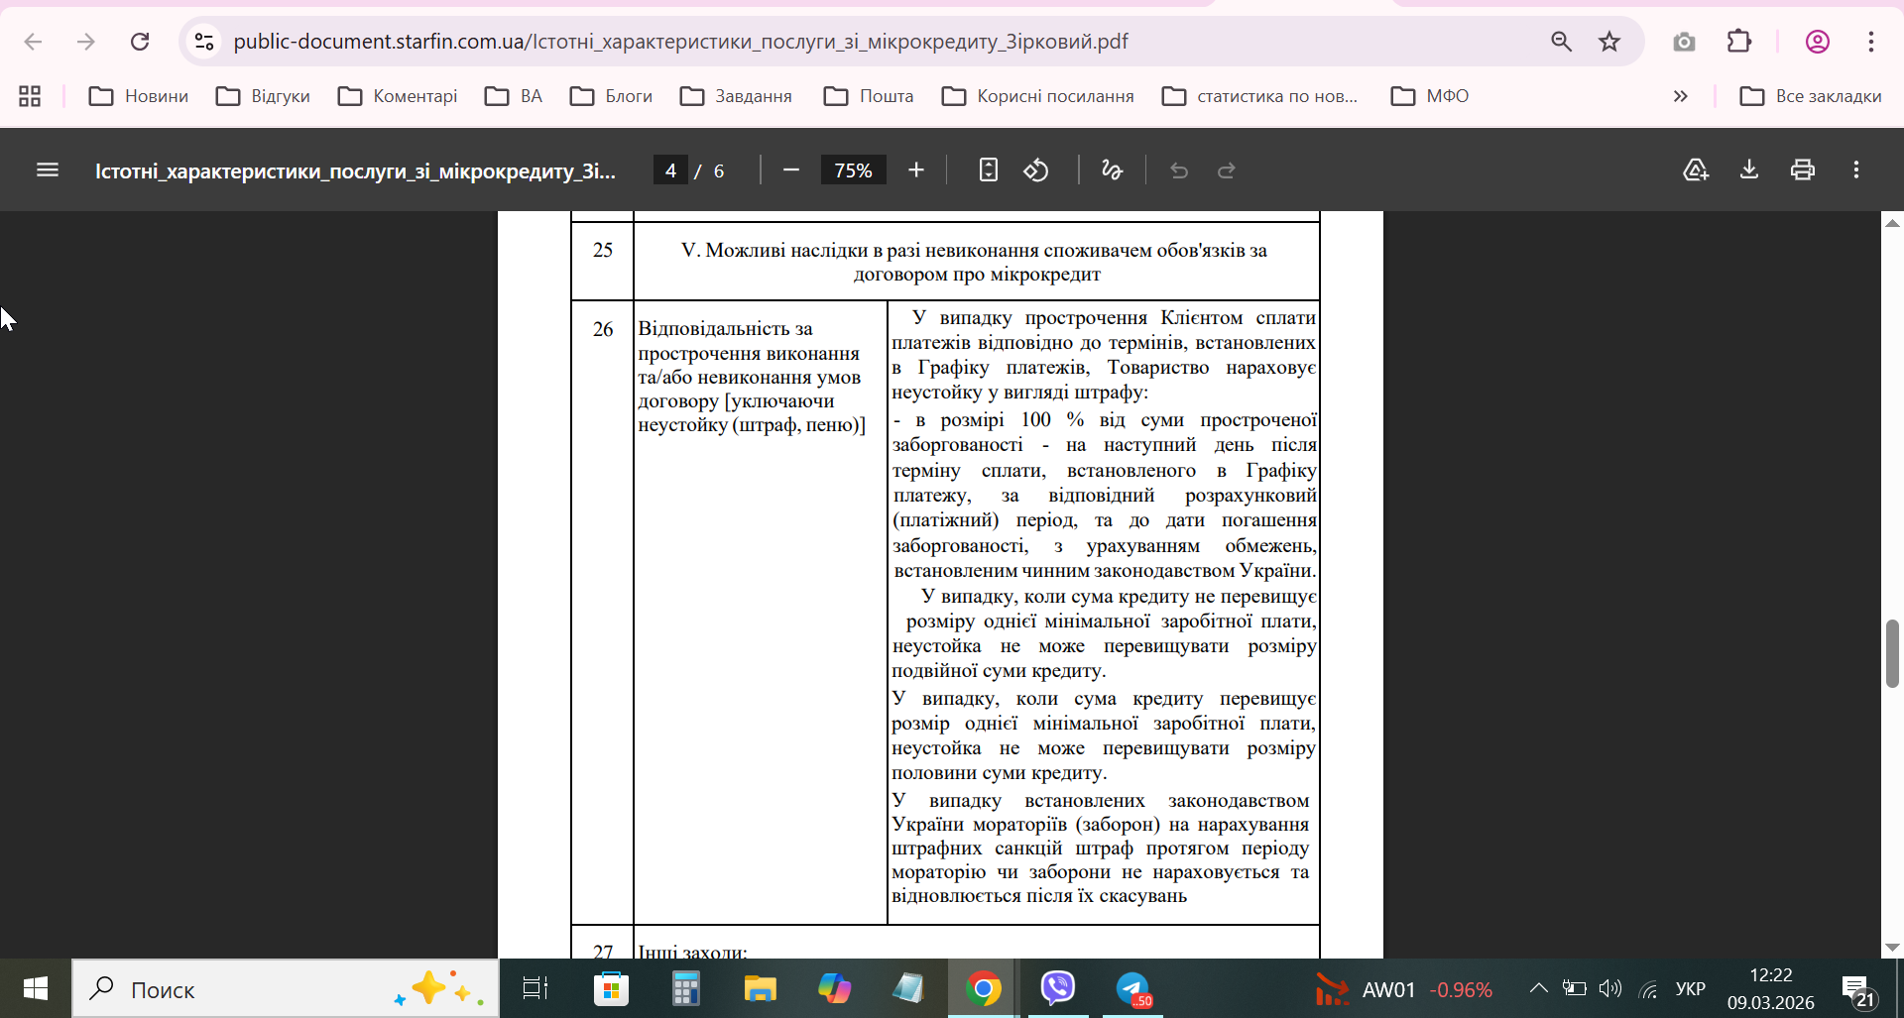Open the draw annotation tool
Viewport: 1904px width, 1018px height.
click(1112, 170)
